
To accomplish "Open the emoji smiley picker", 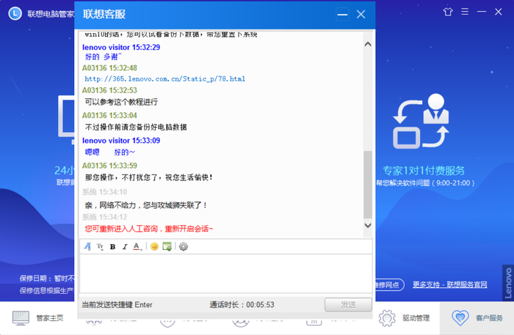I will coord(154,246).
